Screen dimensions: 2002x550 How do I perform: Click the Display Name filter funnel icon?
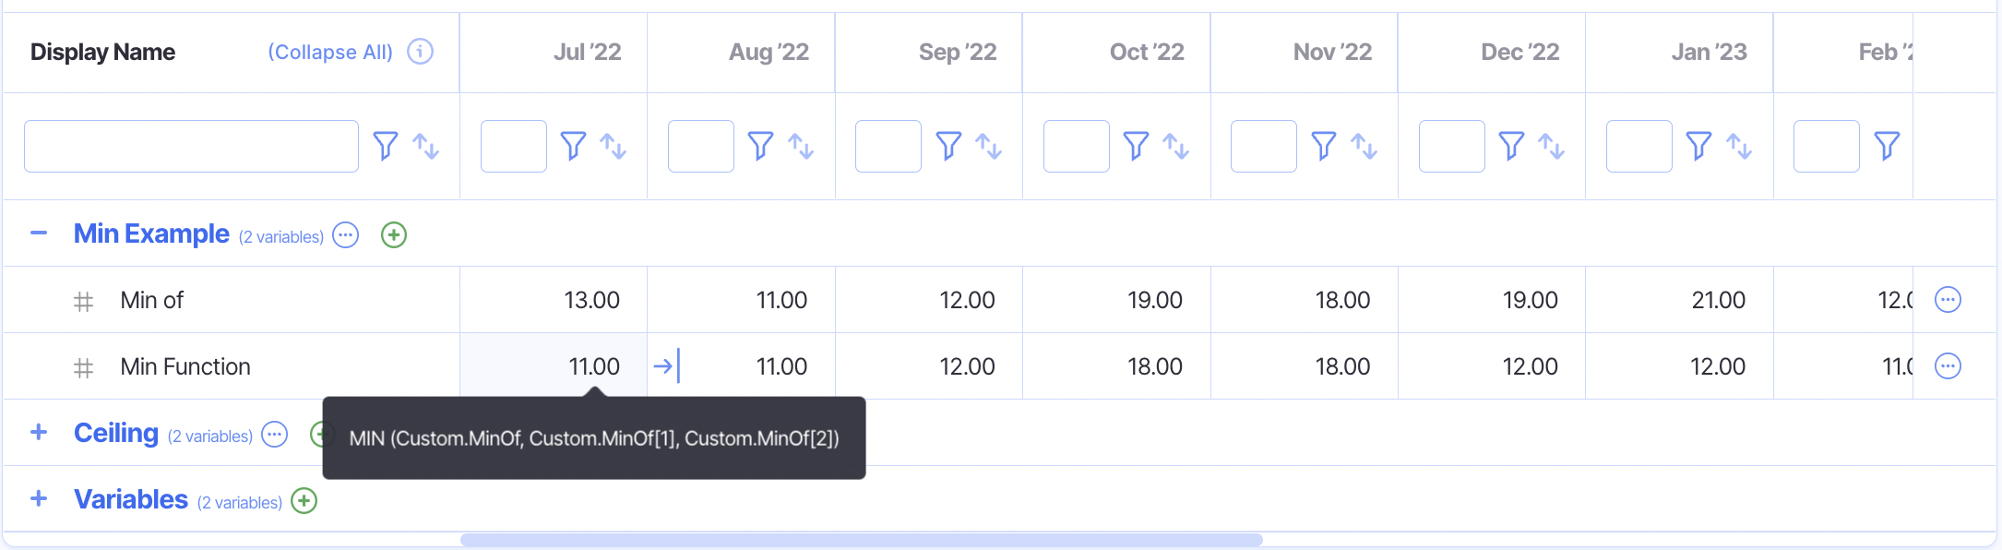pyautogui.click(x=385, y=146)
